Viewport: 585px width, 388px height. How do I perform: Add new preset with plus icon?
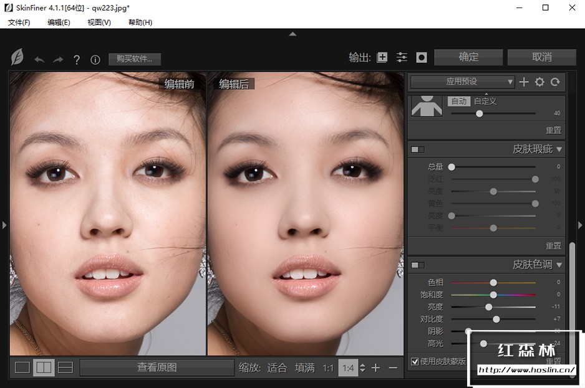(x=524, y=82)
